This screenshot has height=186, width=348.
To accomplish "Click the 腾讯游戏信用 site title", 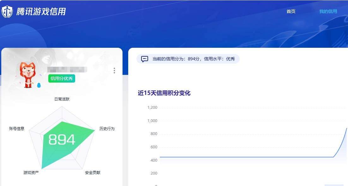I will pos(41,11).
